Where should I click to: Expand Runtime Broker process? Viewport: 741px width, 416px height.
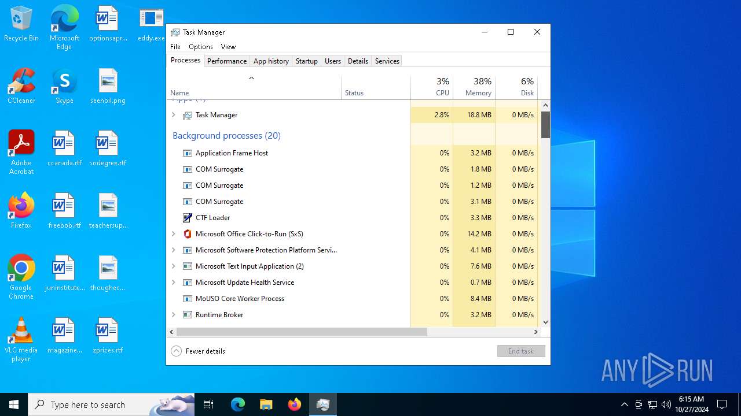(173, 315)
